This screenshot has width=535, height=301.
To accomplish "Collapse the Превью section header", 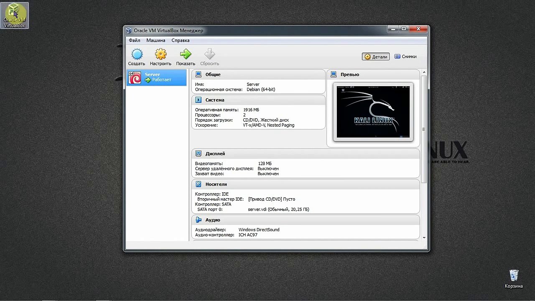I will [373, 74].
